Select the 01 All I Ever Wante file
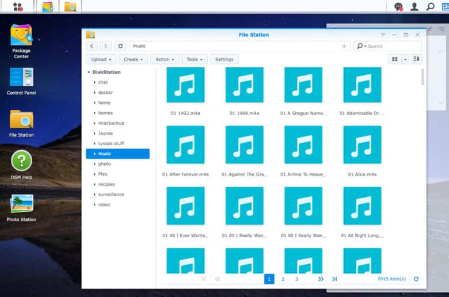This screenshot has width=449, height=297. point(185,212)
